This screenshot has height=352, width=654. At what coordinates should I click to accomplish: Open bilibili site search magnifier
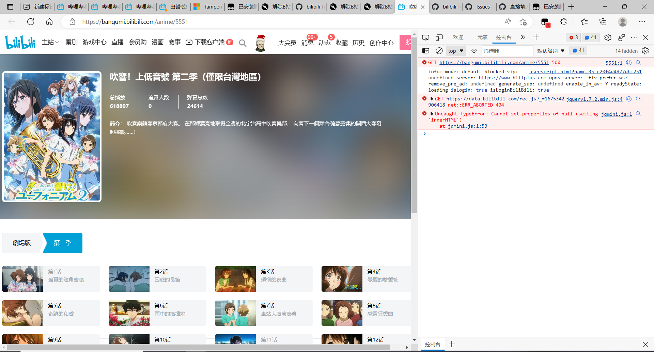pyautogui.click(x=243, y=43)
